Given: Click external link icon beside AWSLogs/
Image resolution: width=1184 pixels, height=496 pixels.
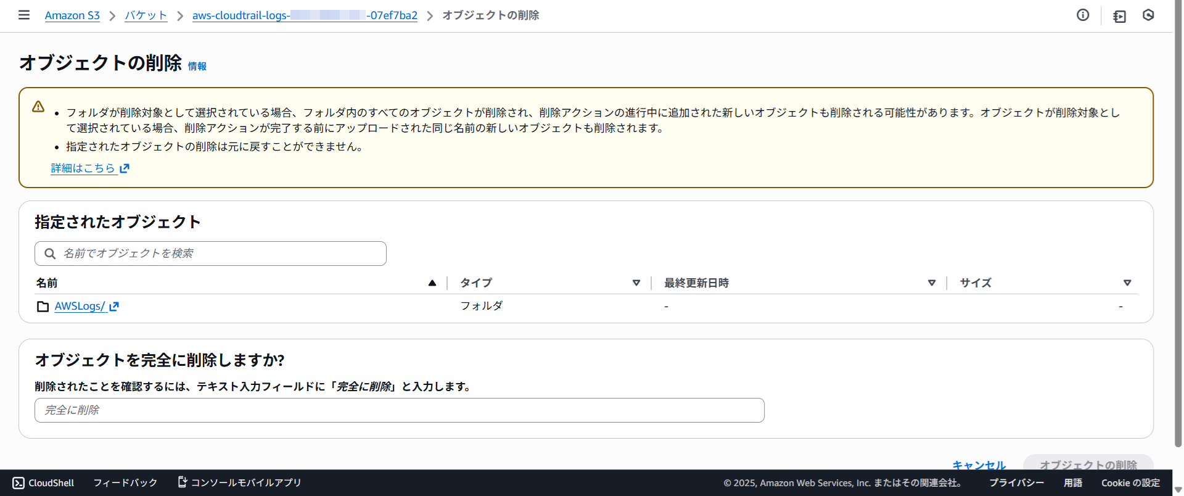Looking at the screenshot, I should click(114, 306).
